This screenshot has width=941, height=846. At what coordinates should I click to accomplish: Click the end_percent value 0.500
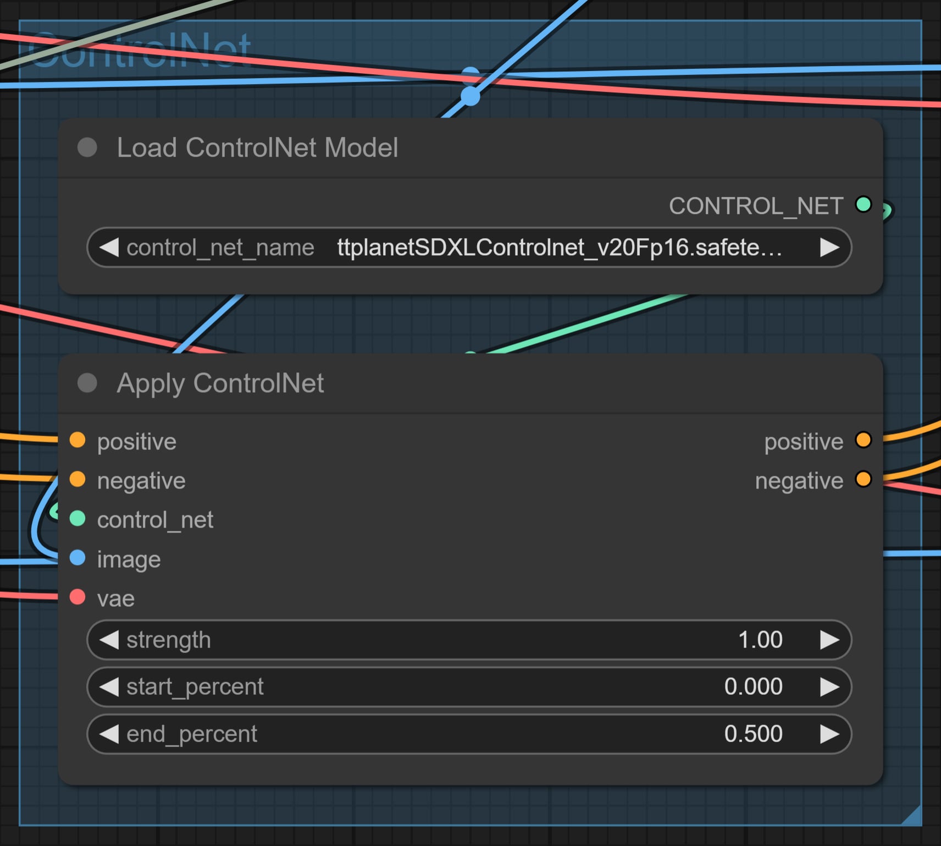coord(754,734)
